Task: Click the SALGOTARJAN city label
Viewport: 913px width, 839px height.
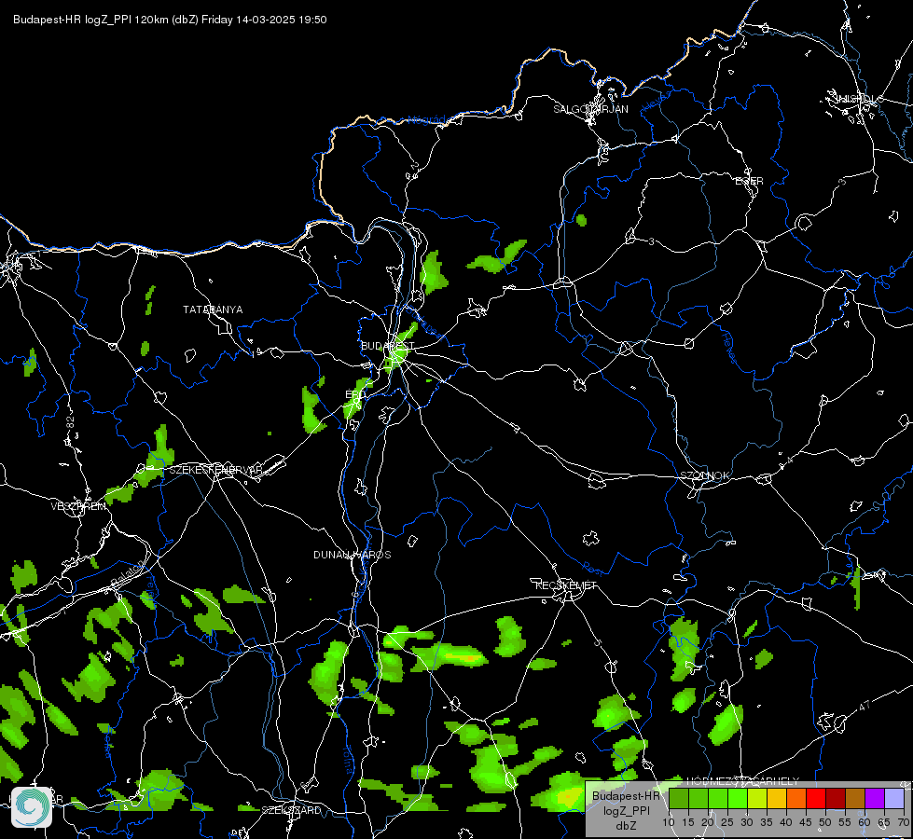Action: [590, 109]
